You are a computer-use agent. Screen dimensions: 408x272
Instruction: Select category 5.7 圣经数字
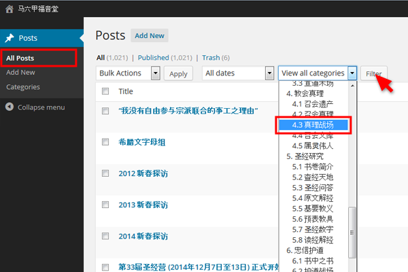(x=313, y=229)
